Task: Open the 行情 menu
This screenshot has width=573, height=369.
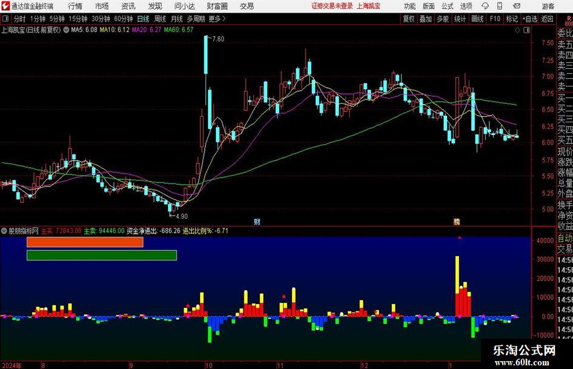Action: [x=75, y=6]
